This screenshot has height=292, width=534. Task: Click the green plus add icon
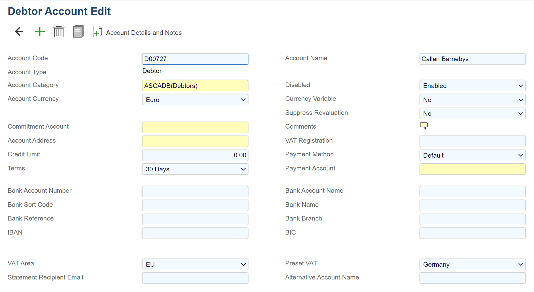tap(39, 31)
